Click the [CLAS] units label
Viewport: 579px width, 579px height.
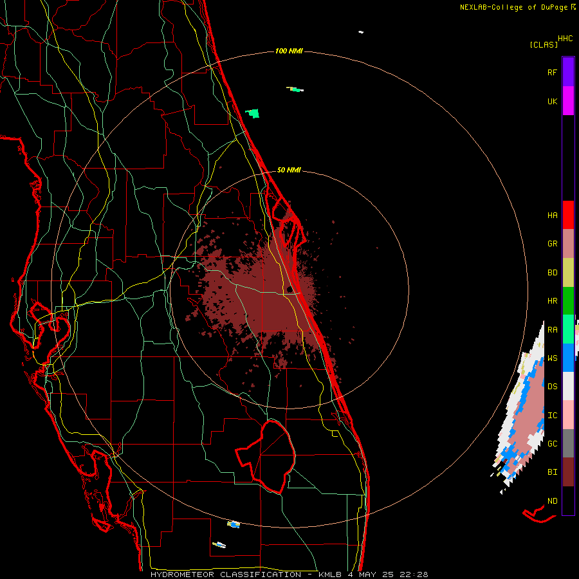pos(544,44)
